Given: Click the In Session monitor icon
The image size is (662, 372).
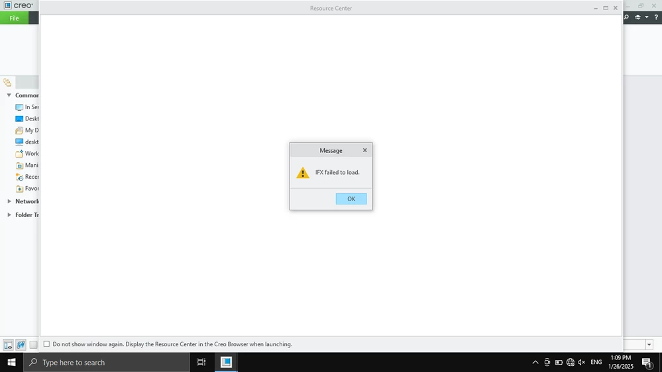Looking at the screenshot, I should pos(19,107).
